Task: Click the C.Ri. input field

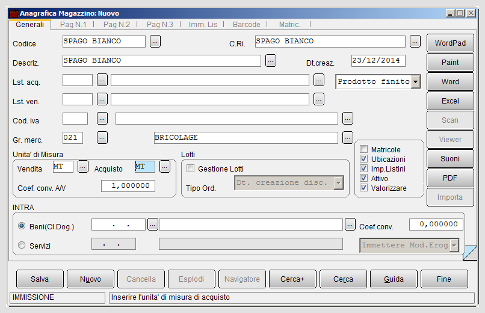Action: pyautogui.click(x=330, y=41)
